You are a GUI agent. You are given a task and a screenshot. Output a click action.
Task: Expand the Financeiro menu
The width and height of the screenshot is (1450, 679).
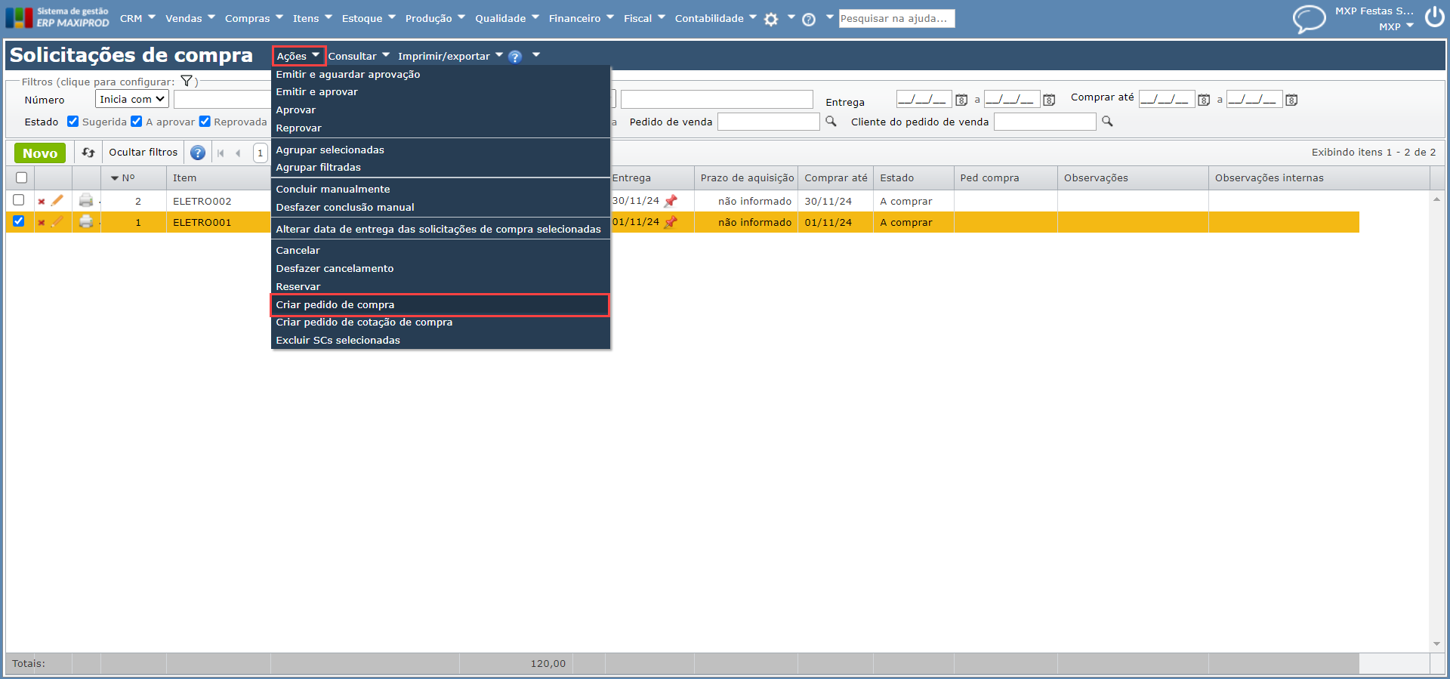click(x=582, y=18)
